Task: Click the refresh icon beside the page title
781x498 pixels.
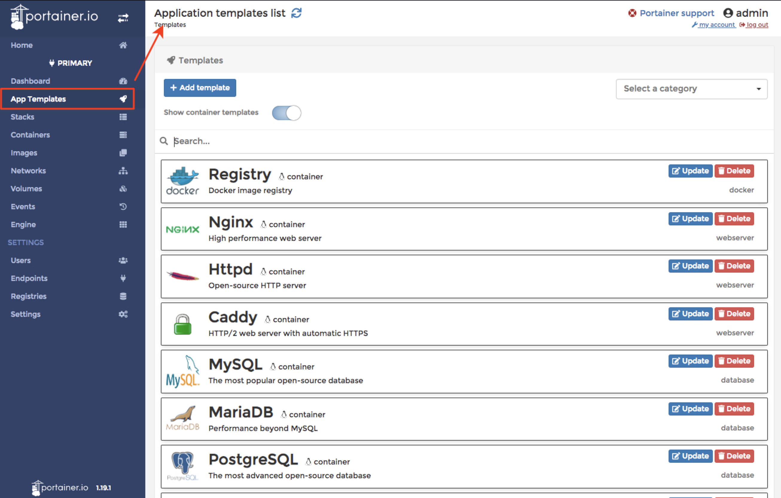Action: pyautogui.click(x=296, y=13)
